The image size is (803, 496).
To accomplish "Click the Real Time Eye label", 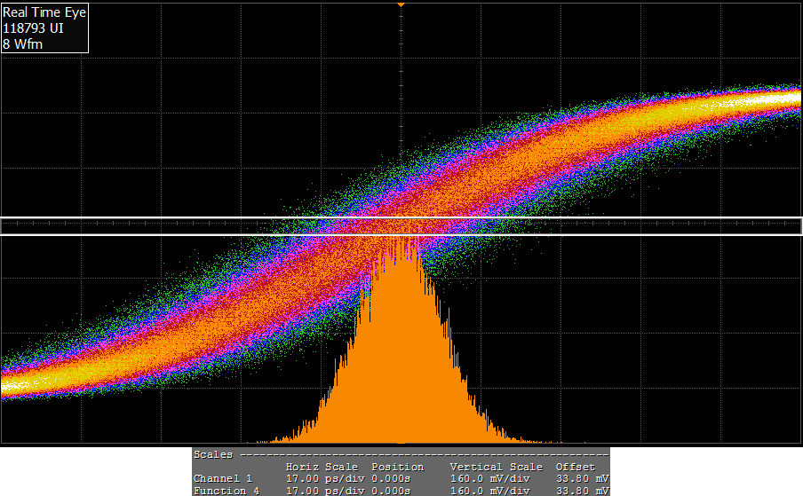I will click(44, 13).
